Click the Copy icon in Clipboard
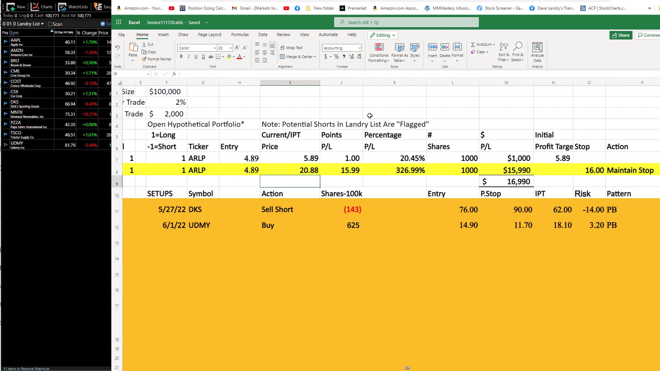Image resolution: width=660 pixels, height=371 pixels. [144, 52]
